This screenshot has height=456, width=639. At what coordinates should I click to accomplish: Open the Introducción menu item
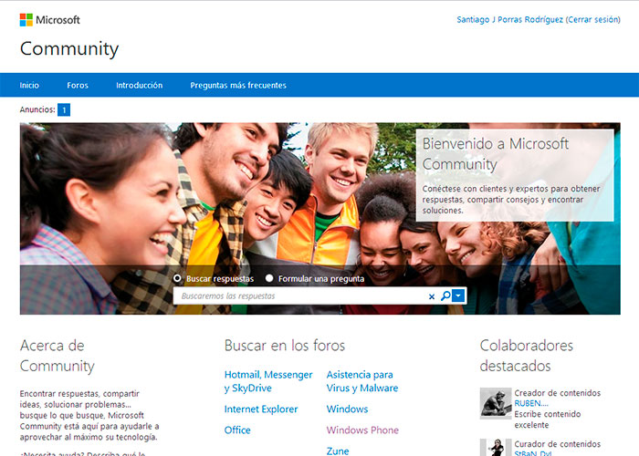(x=140, y=85)
